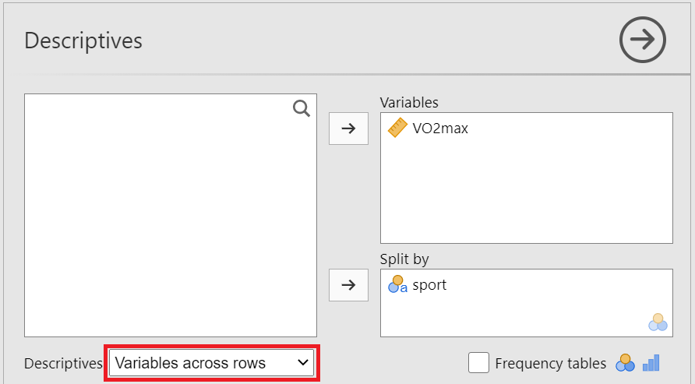Click the collapse options arrow icon
The width and height of the screenshot is (695, 384).
point(643,40)
